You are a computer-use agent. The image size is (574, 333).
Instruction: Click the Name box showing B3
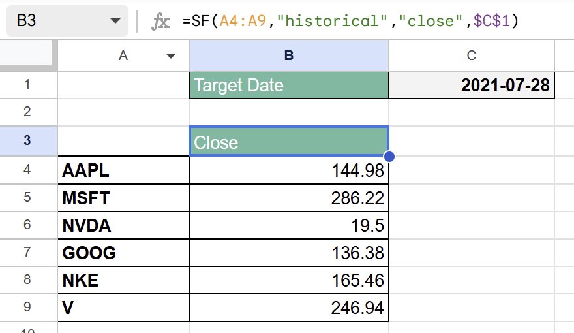click(x=67, y=20)
